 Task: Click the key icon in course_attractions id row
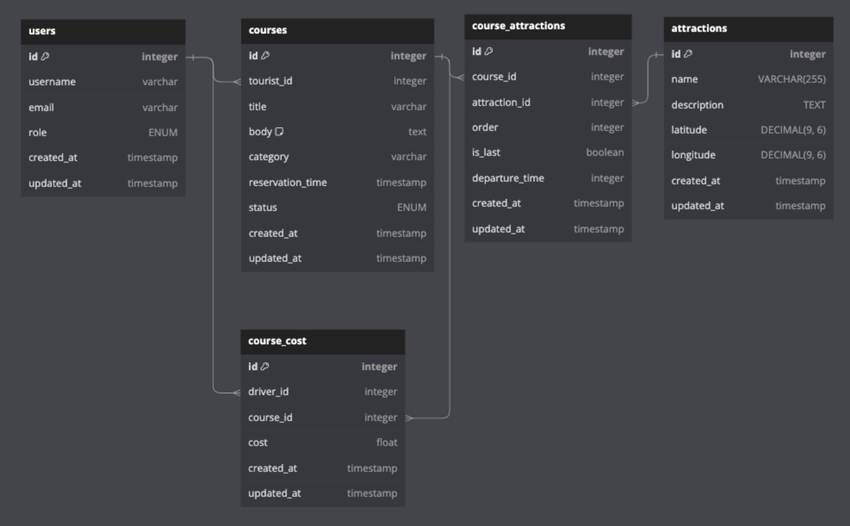click(x=489, y=51)
